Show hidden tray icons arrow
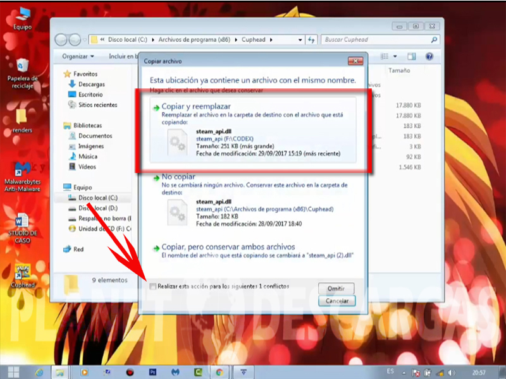Screen dimensions: 506x379 point(404,373)
